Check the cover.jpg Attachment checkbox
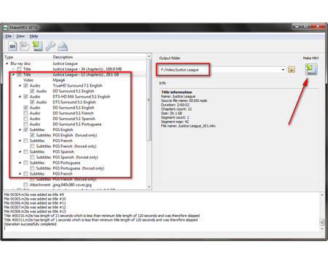This screenshot has height=271, width=328. click(x=26, y=185)
